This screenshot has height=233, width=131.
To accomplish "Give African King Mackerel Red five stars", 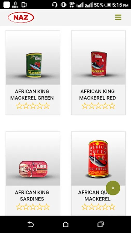I will coord(112,106).
